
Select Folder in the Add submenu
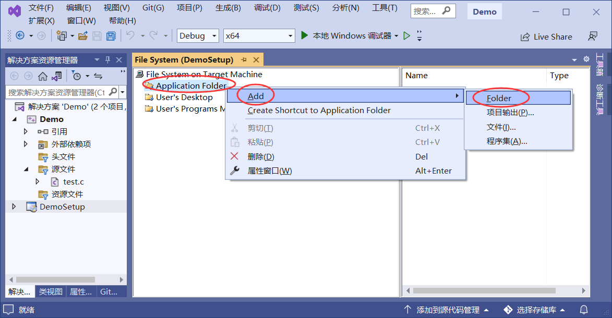pyautogui.click(x=499, y=98)
